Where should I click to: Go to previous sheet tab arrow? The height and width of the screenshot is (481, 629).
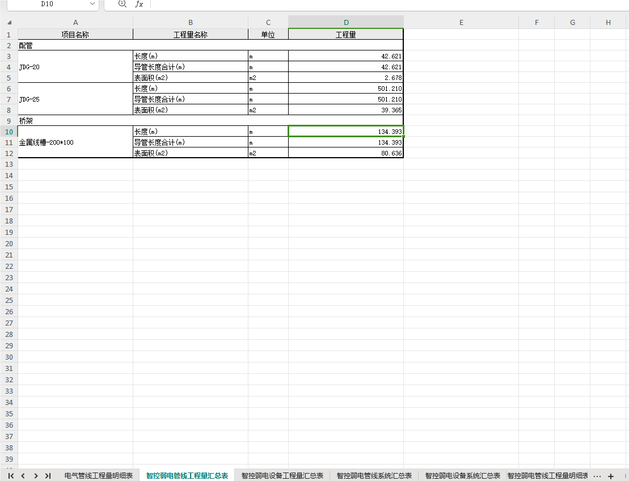[x=23, y=476]
